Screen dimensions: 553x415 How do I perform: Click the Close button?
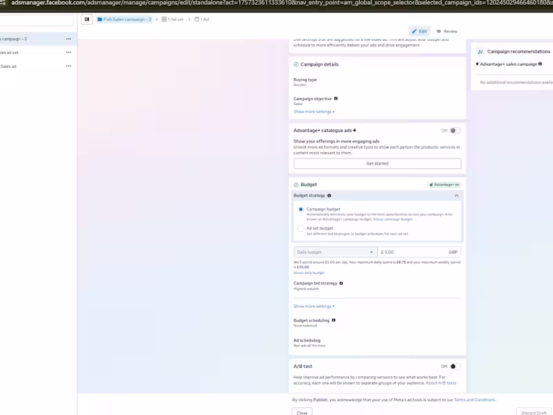tap(302, 412)
